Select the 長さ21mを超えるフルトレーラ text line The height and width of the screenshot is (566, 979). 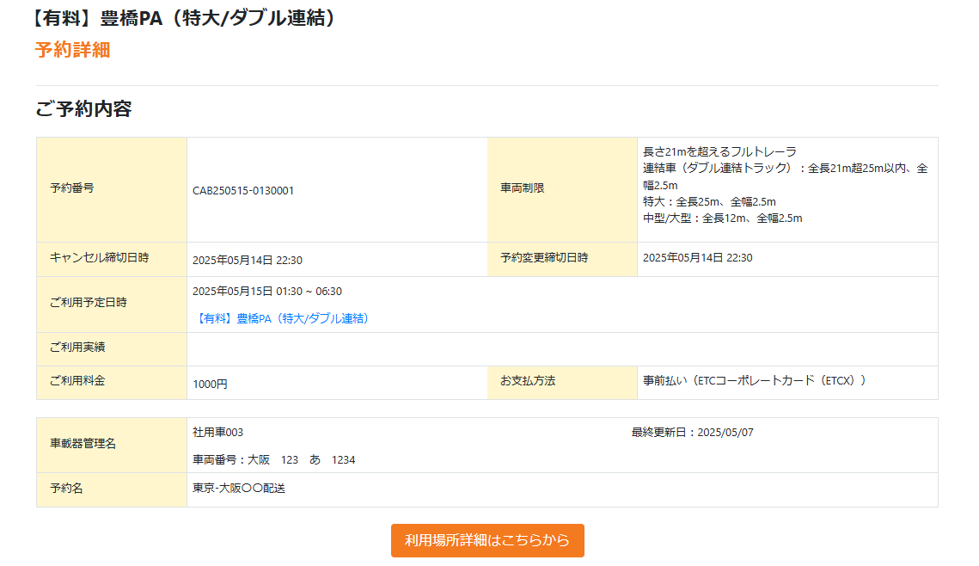719,151
